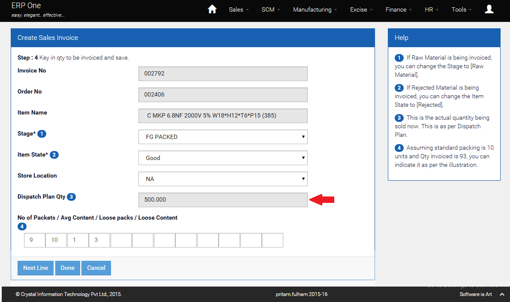Click the ERP One brand logo
This screenshot has height=302, width=510.
(x=27, y=6)
